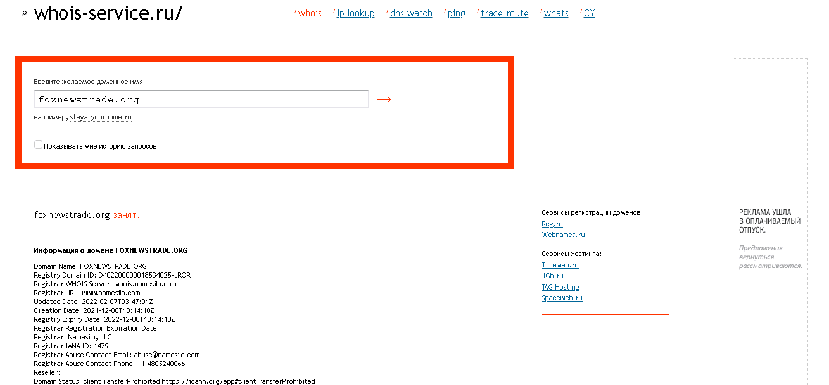Open the whats navigation link
Screen dimensions: 829x385
click(x=556, y=13)
